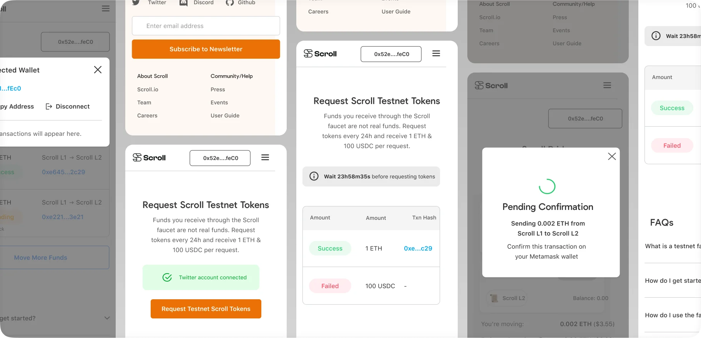Click the Twitter bird icon
Image resolution: width=701 pixels, height=338 pixels.
[136, 2]
